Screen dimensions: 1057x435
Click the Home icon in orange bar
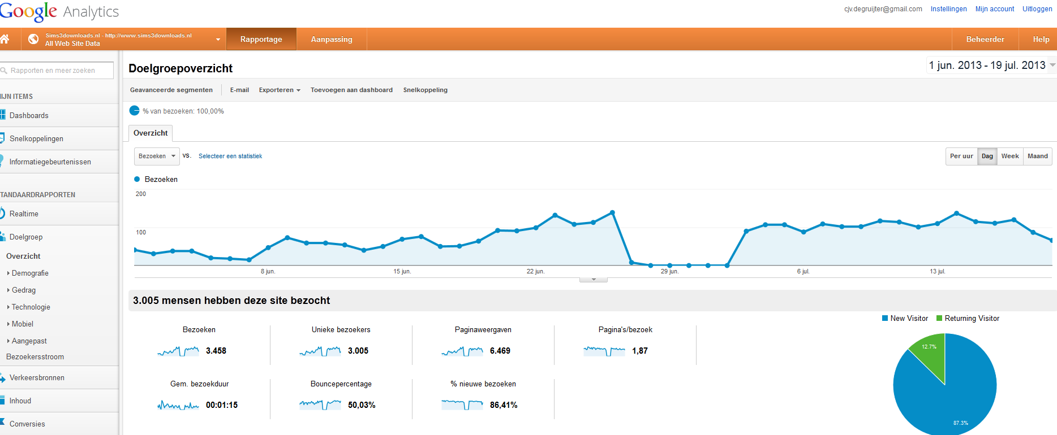5,39
